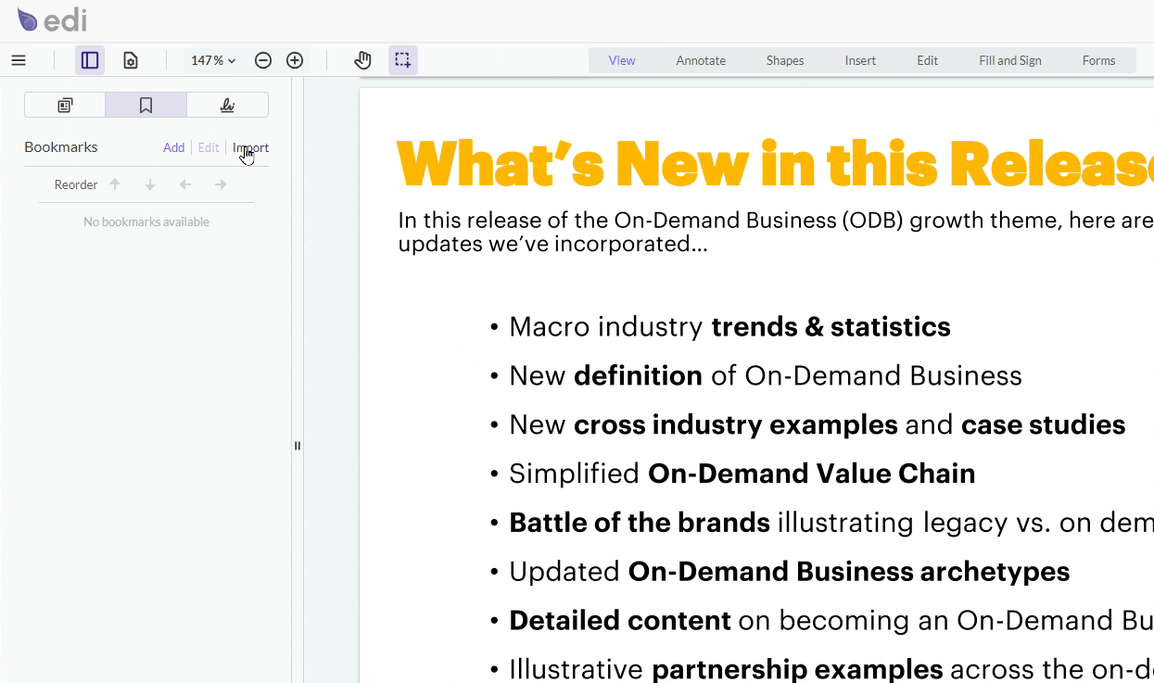The height and width of the screenshot is (683, 1154).
Task: Switch to the Annotate tab
Action: pyautogui.click(x=701, y=60)
